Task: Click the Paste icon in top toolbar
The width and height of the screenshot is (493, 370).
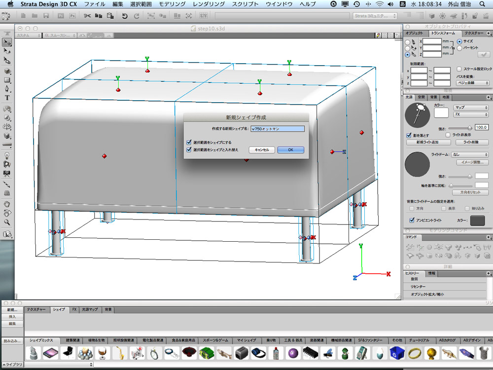Action: tap(110, 16)
